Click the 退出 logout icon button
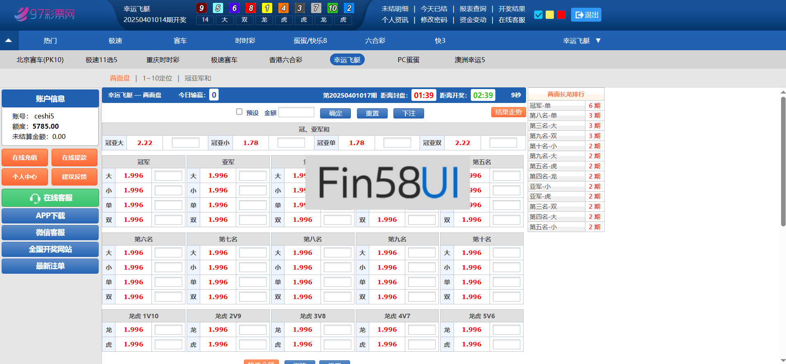The image size is (786, 364). tap(586, 15)
